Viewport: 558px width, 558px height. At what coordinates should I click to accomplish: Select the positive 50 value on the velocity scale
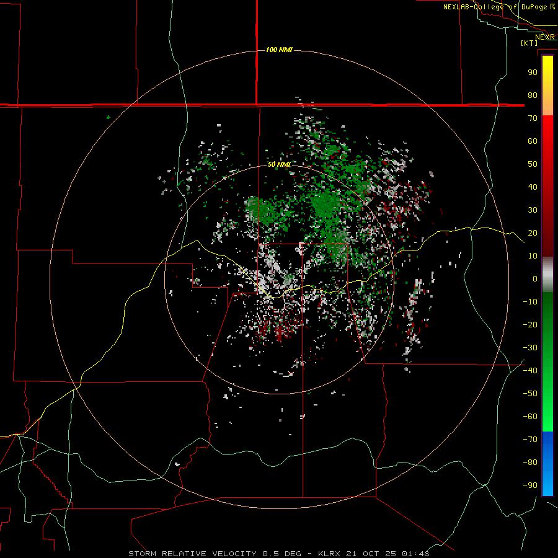click(x=533, y=164)
